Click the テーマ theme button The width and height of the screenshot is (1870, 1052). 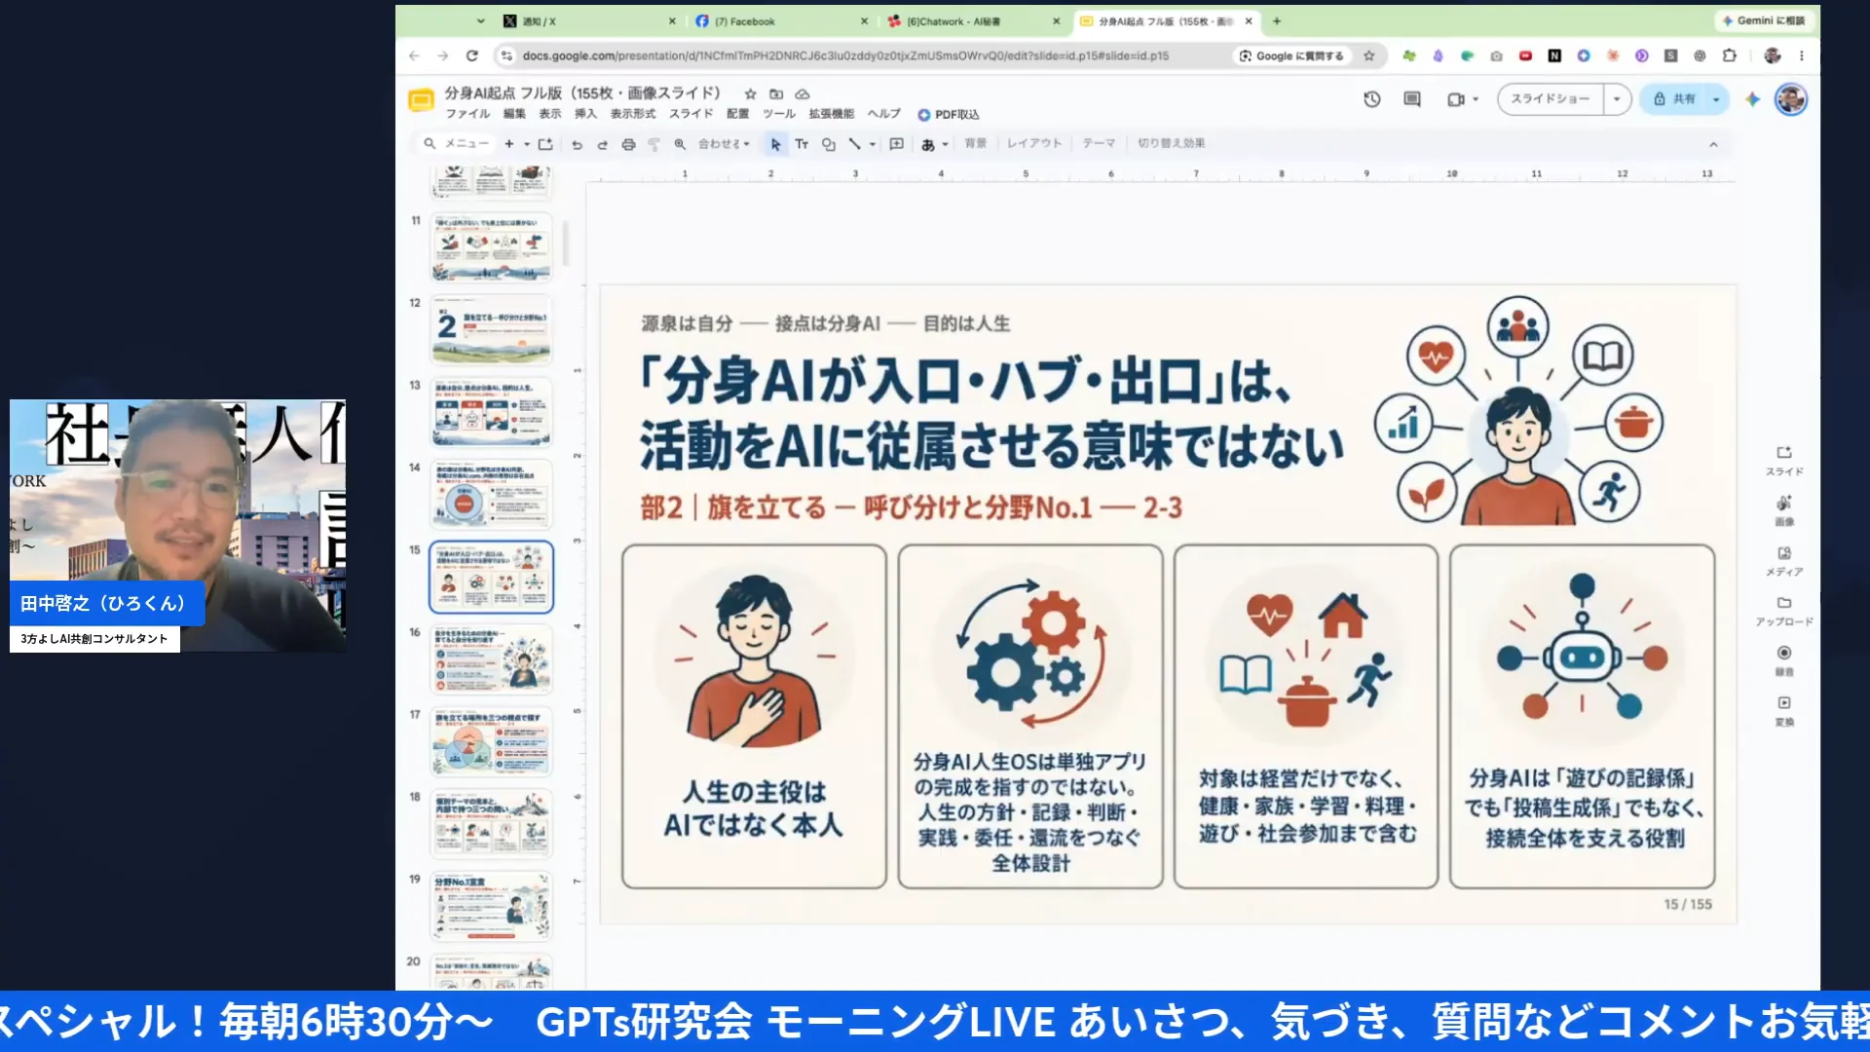pyautogui.click(x=1099, y=143)
